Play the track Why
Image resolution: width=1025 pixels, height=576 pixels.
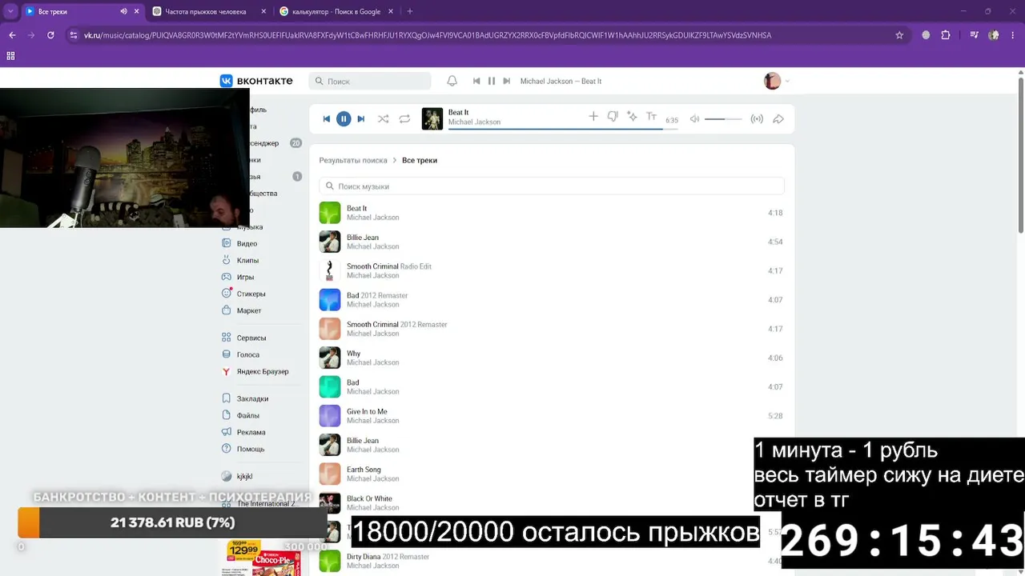click(x=552, y=358)
